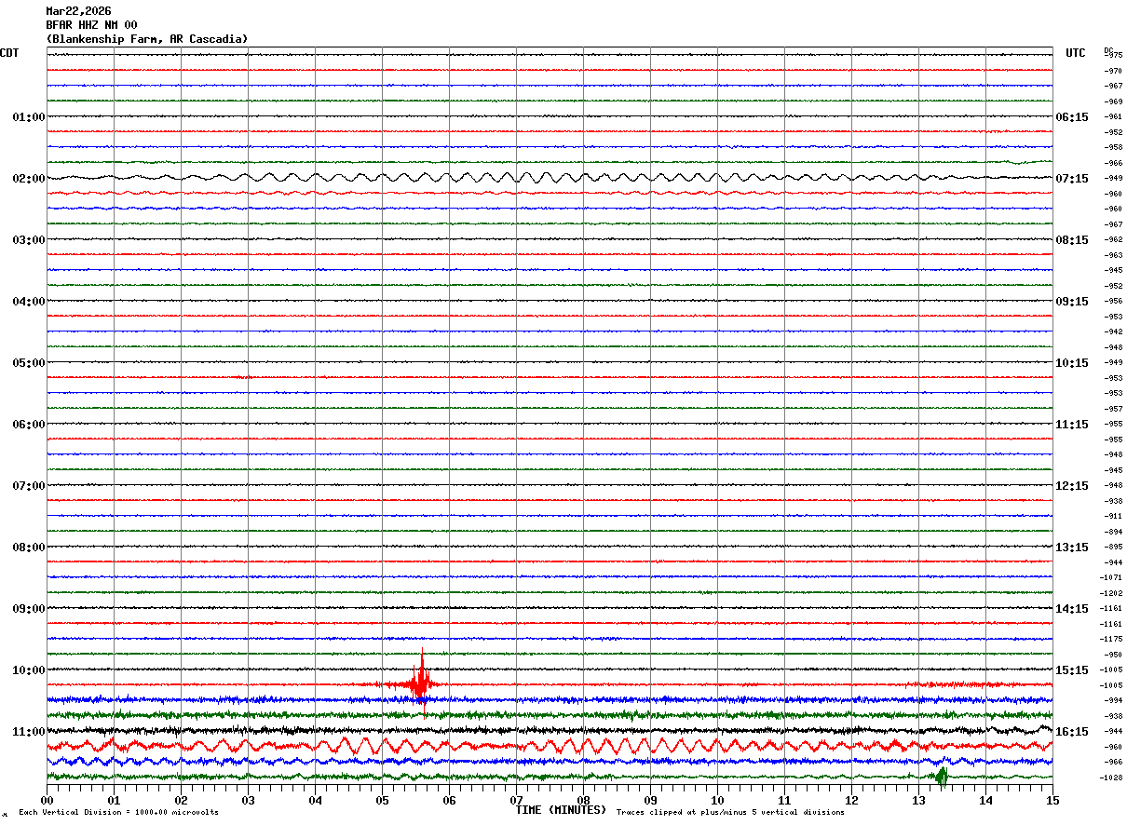
Task: Click the DC offset value -956
Action: 1112,302
